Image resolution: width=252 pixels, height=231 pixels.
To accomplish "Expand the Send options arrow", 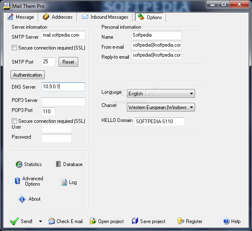I will coord(40,221).
